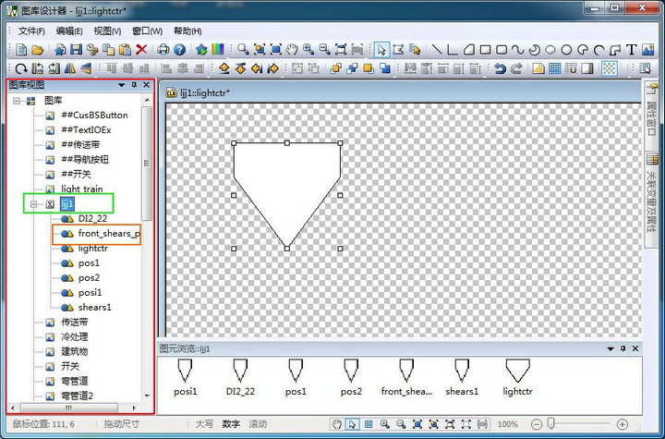Open the 编辑(E) menu
This screenshot has height=439, width=665.
pos(68,30)
